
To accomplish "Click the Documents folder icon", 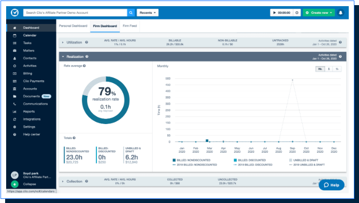I will [15, 96].
